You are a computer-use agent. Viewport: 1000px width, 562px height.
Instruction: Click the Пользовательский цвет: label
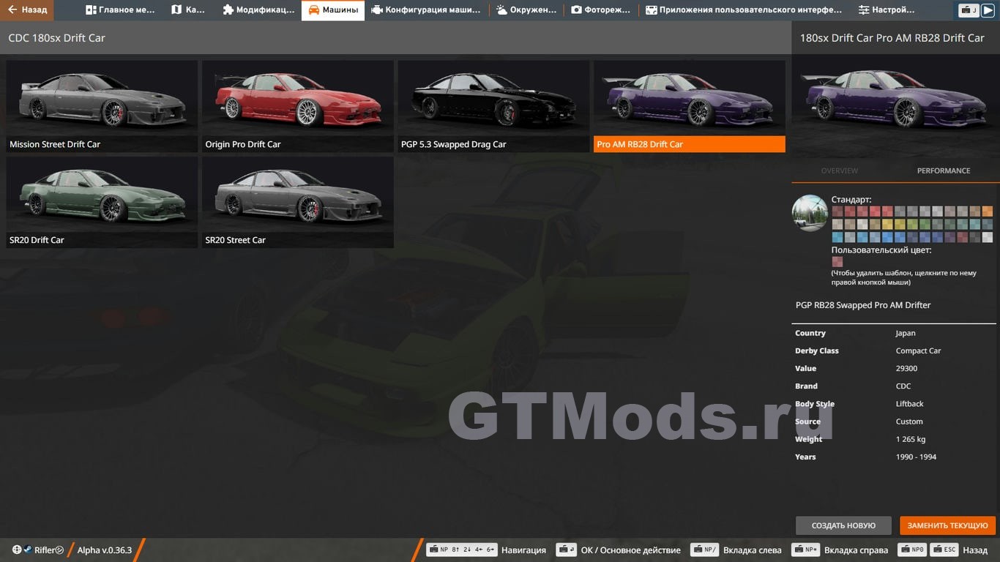(881, 250)
